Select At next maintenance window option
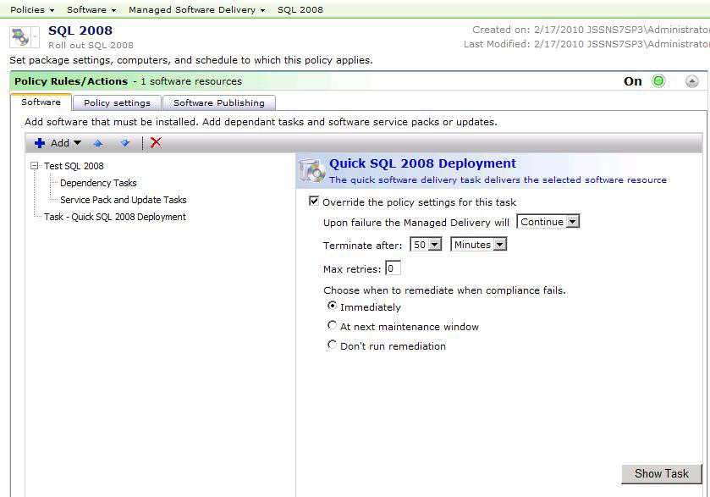 (332, 325)
